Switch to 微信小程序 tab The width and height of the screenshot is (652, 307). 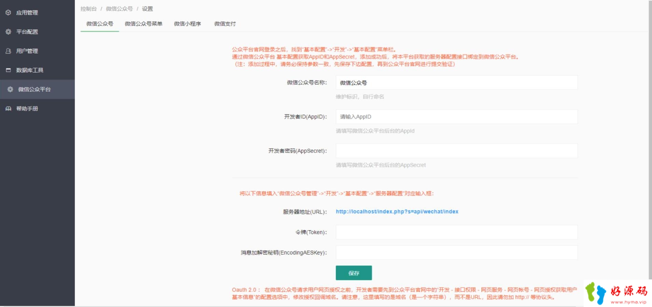pyautogui.click(x=187, y=24)
